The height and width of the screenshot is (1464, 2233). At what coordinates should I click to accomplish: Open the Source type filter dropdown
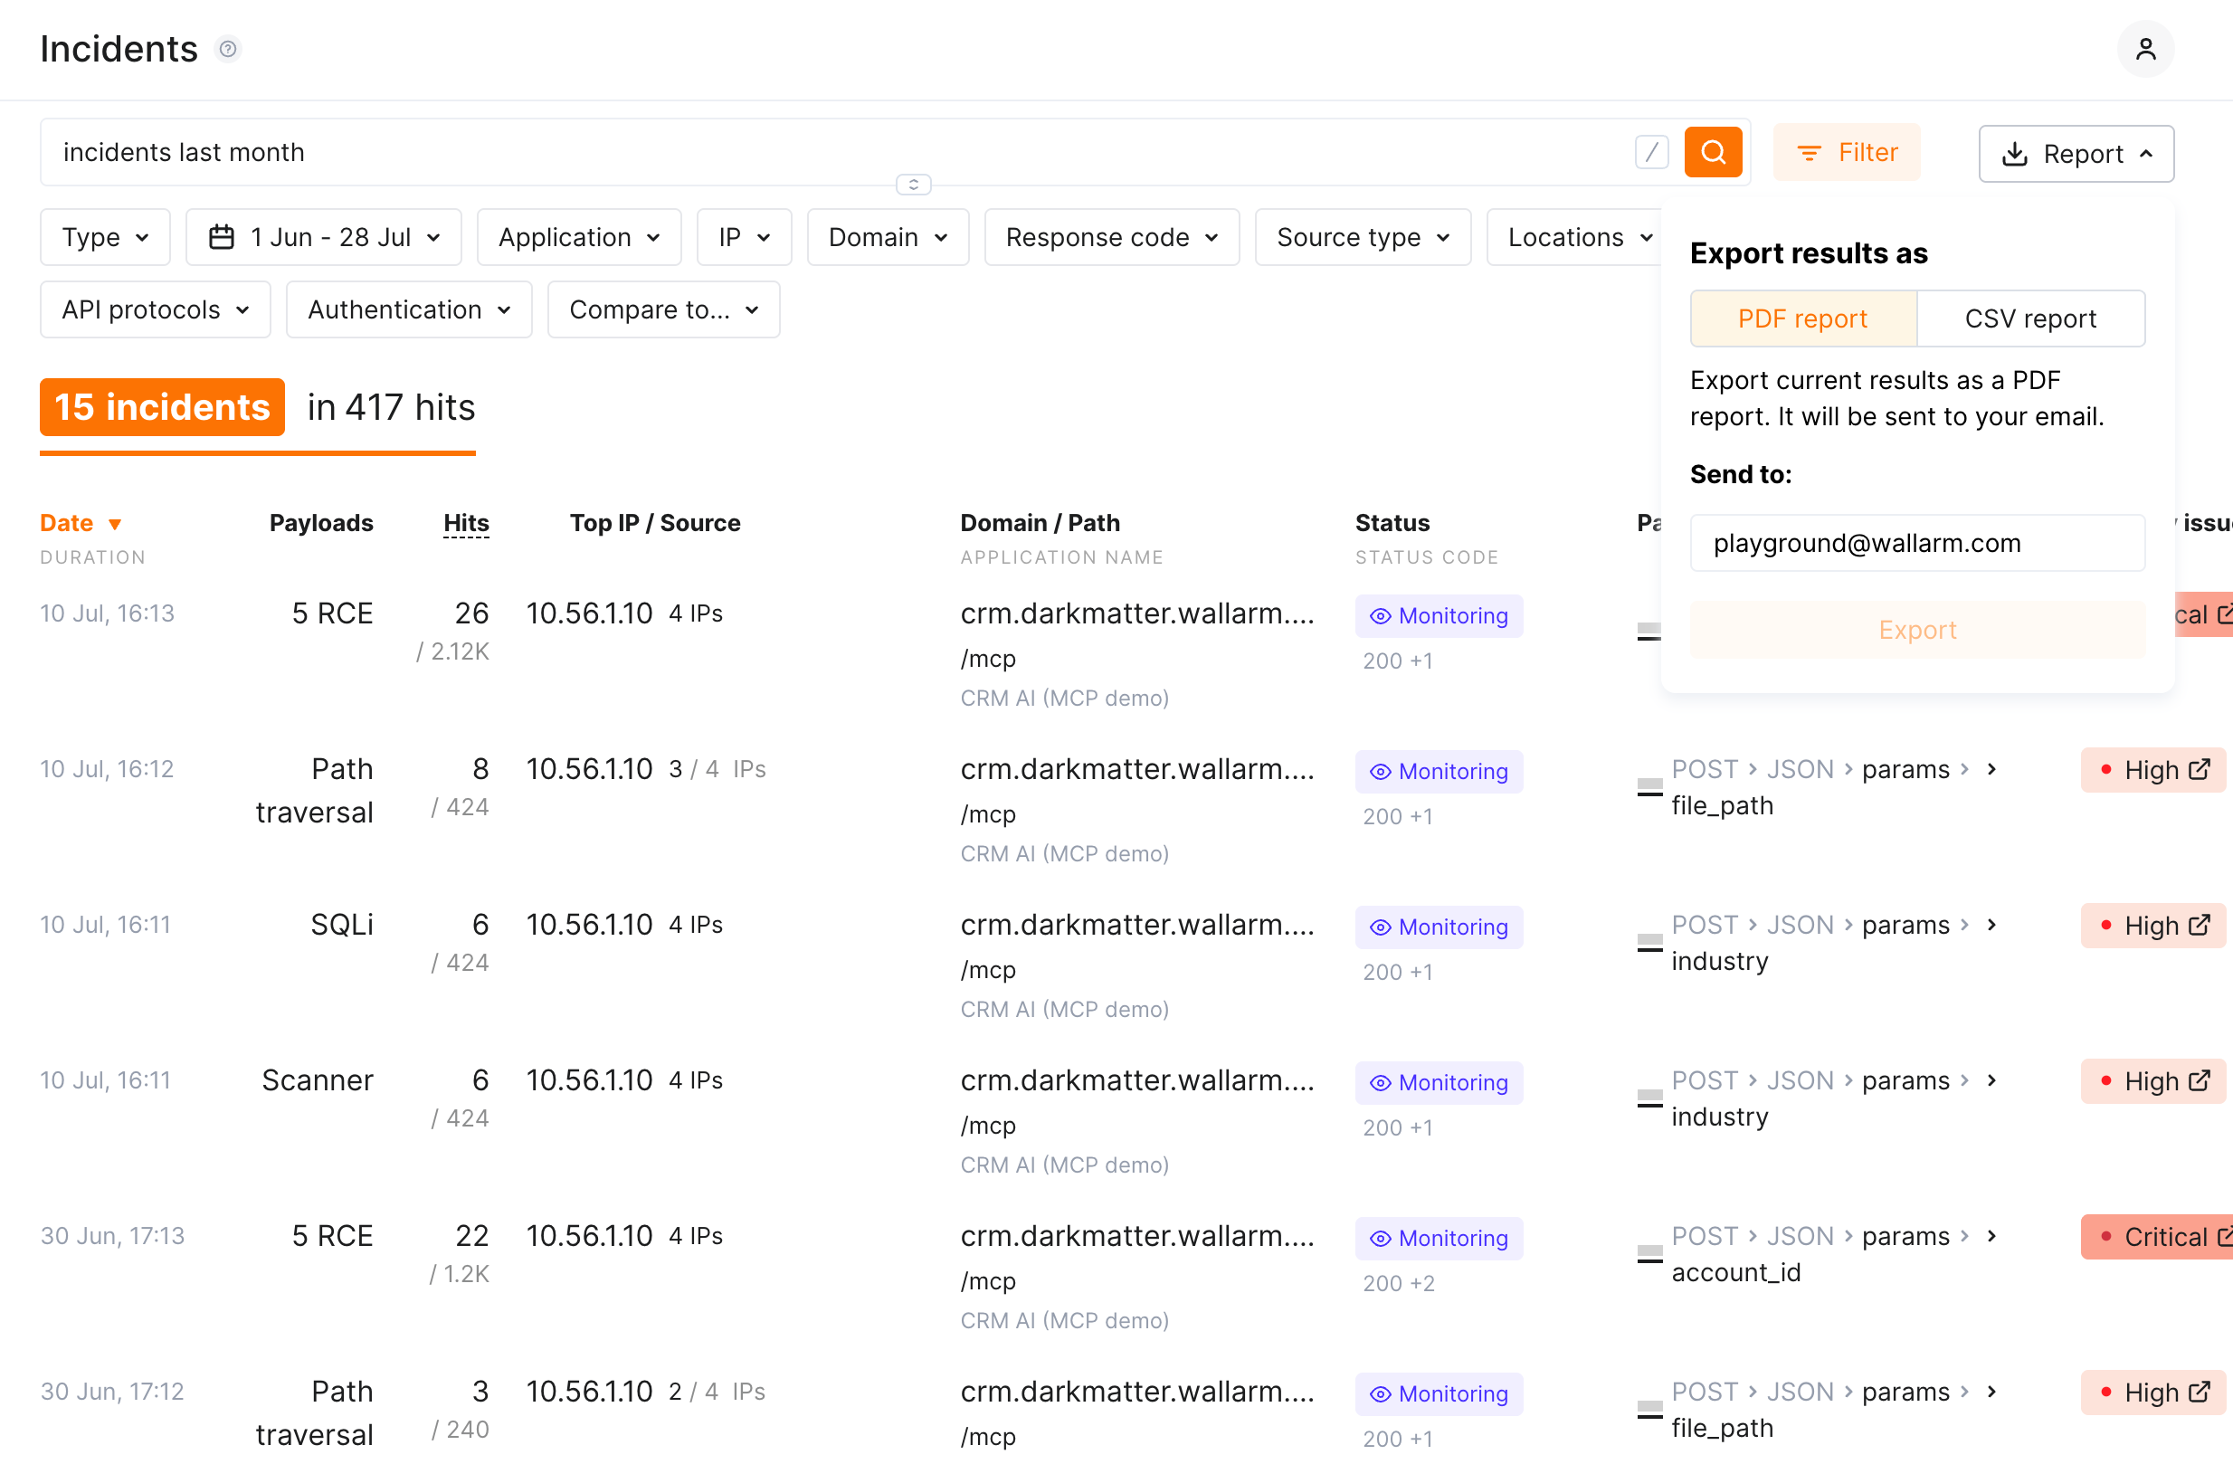click(1363, 237)
